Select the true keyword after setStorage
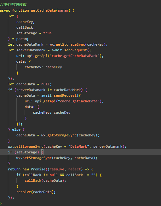 point(48,33)
